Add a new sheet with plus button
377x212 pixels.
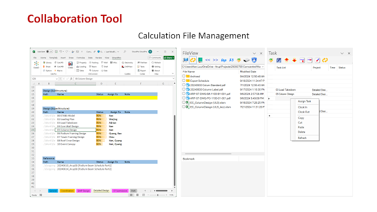point(145,191)
